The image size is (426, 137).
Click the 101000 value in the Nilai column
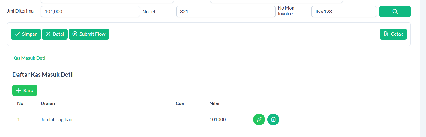pyautogui.click(x=218, y=120)
